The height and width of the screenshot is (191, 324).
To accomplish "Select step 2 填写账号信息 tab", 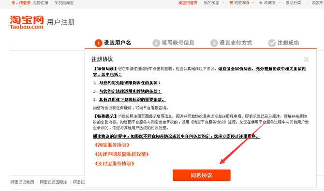I will (x=174, y=43).
